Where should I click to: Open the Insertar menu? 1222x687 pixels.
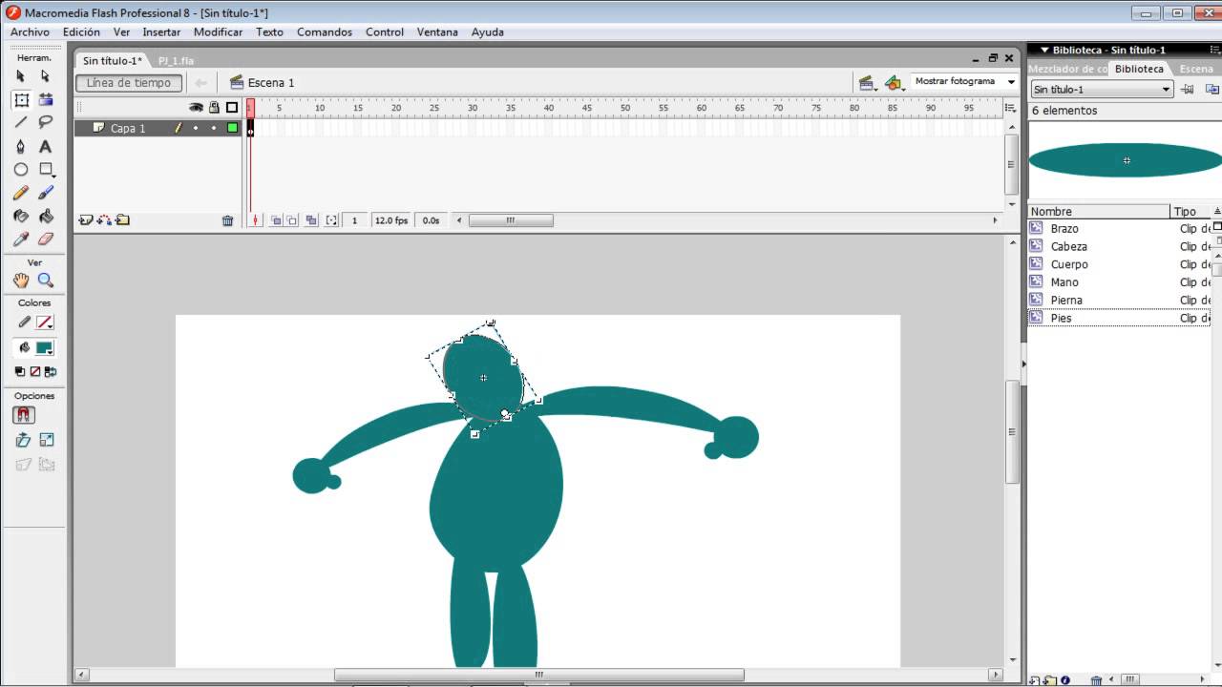pyautogui.click(x=161, y=31)
